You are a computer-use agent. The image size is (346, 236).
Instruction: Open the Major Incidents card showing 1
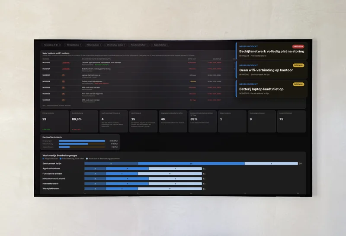232,121
